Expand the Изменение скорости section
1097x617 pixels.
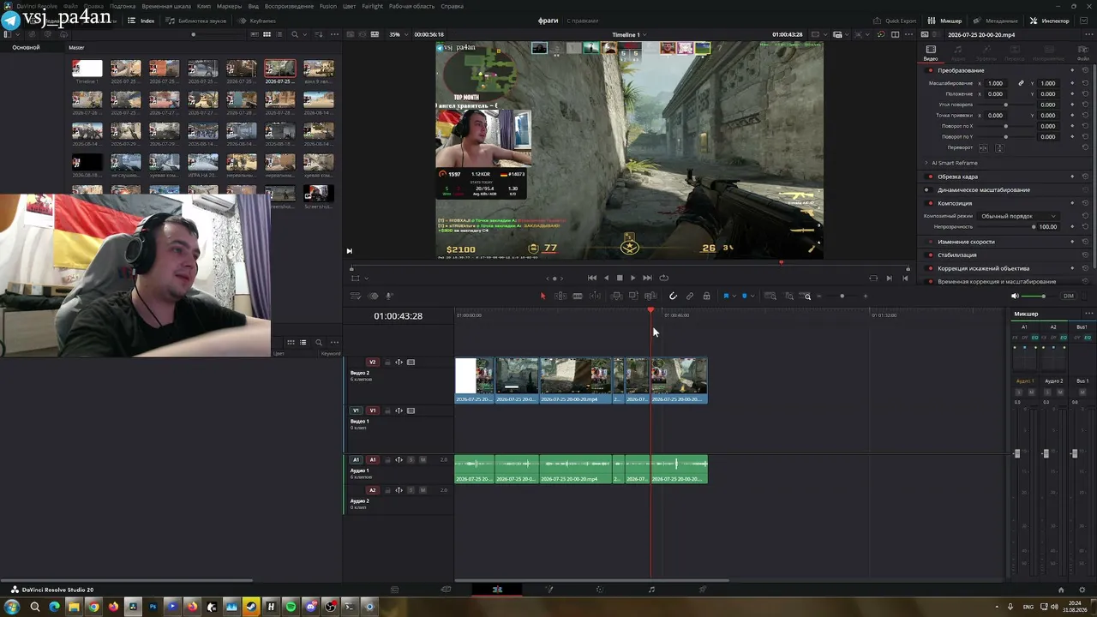coord(966,242)
